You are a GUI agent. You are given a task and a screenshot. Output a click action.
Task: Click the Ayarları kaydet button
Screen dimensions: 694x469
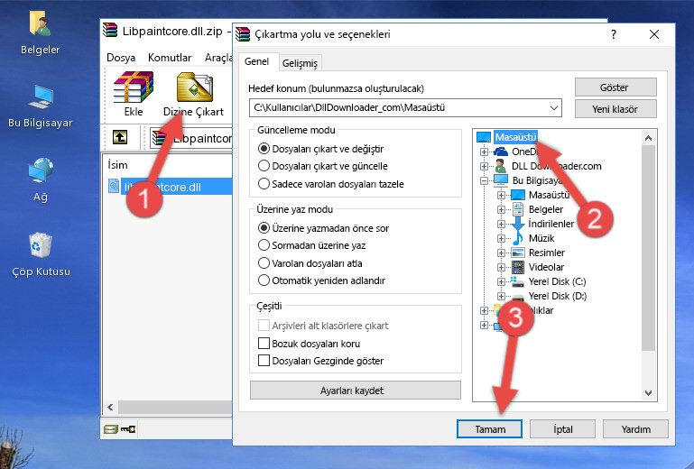point(355,391)
